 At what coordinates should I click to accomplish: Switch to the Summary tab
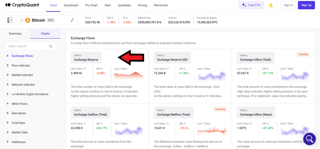click(15, 34)
